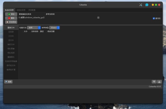Click the green plus 添加 button

pos(11,14)
